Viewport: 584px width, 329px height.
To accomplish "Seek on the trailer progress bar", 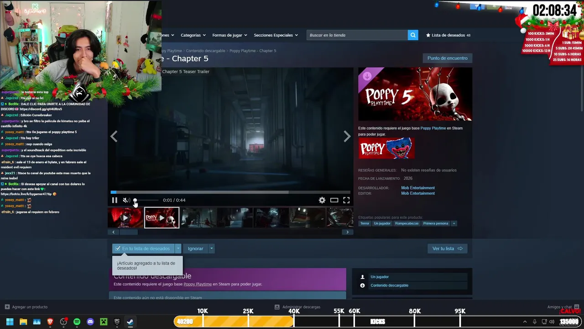I will (230, 192).
